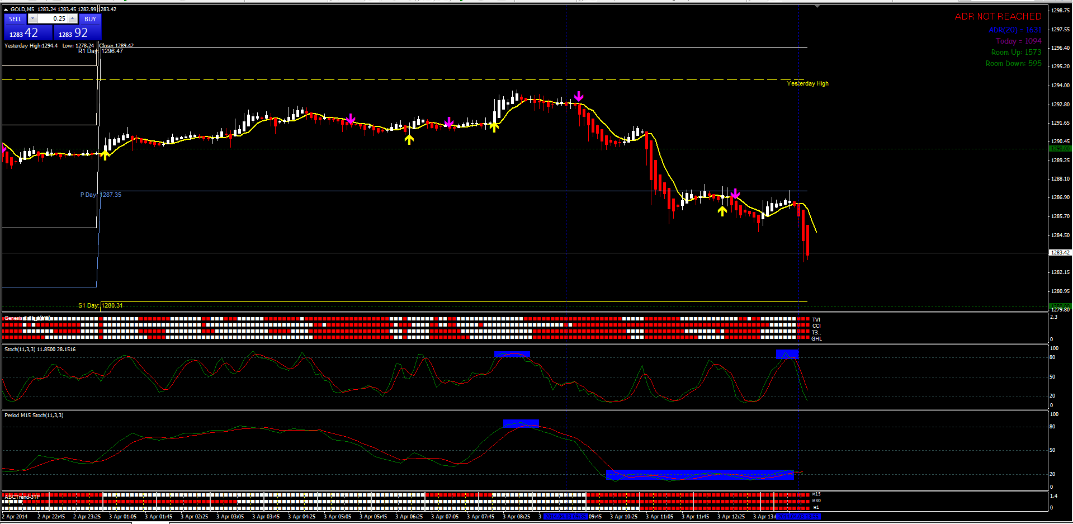Click the 3 Apr 05:05 time axis label
The height and width of the screenshot is (524, 1073).
click(x=337, y=517)
